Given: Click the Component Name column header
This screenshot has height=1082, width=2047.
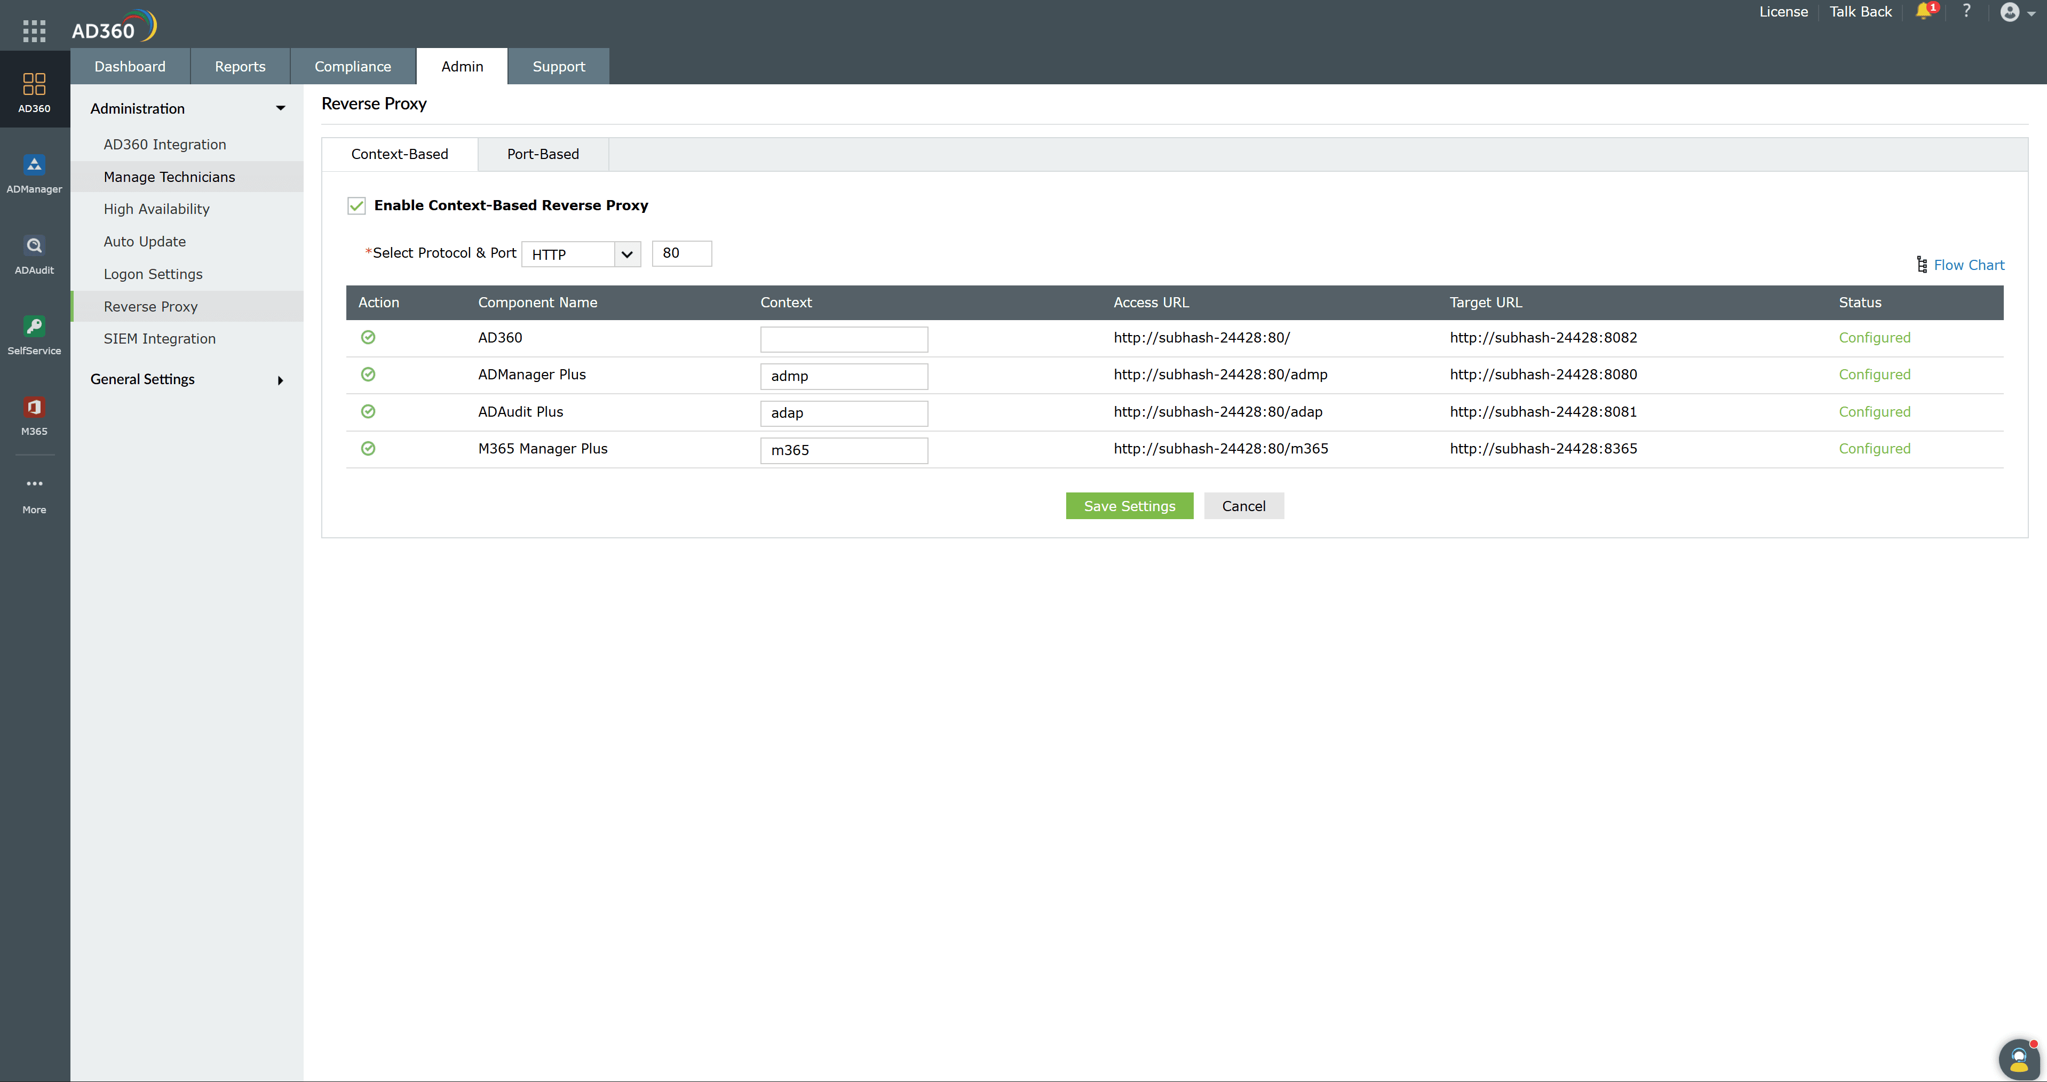Looking at the screenshot, I should pos(537,303).
